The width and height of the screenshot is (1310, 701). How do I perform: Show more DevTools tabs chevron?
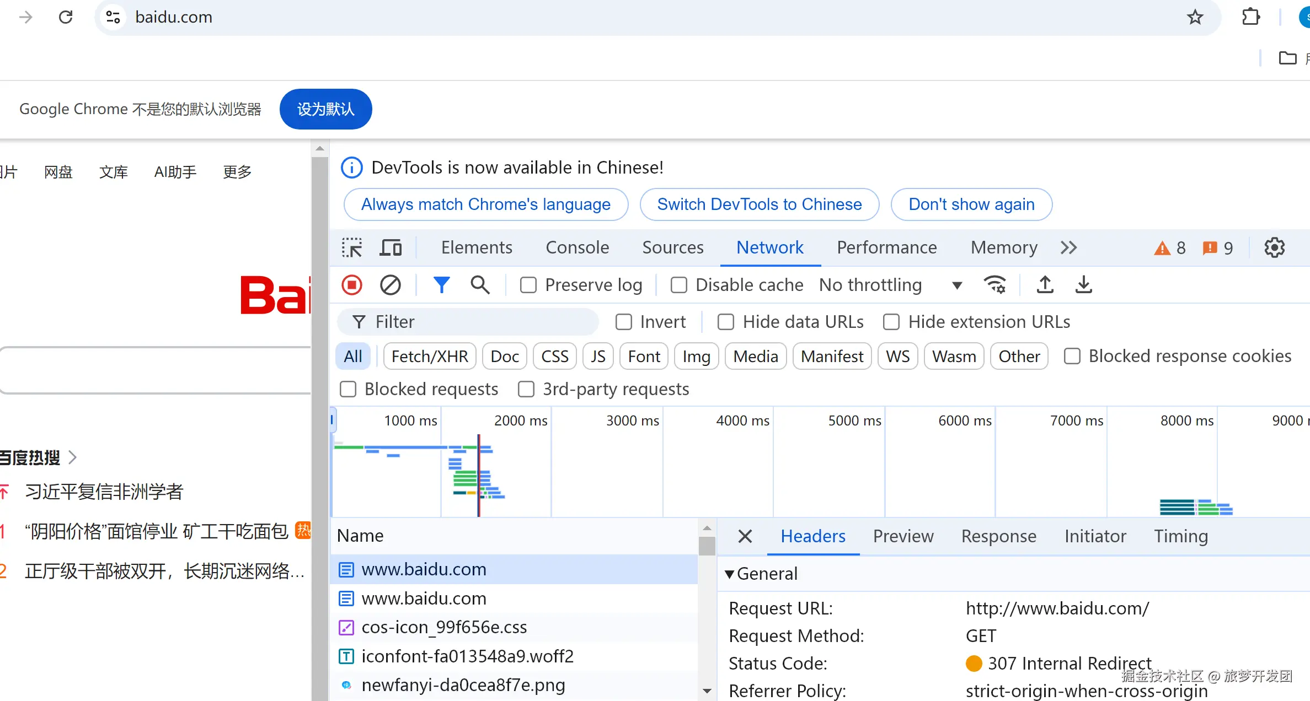[1068, 247]
